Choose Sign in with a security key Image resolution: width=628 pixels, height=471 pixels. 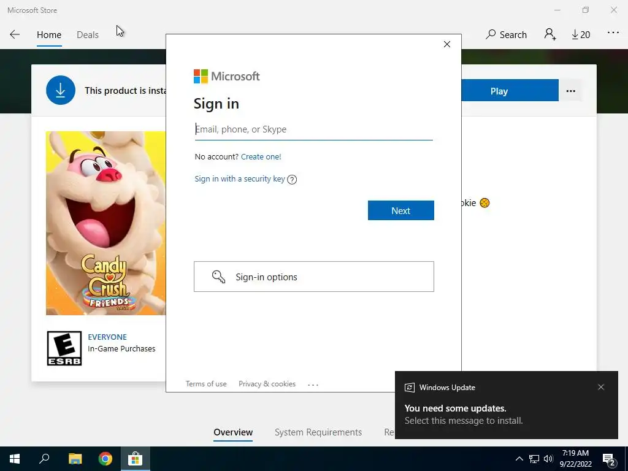tap(240, 179)
